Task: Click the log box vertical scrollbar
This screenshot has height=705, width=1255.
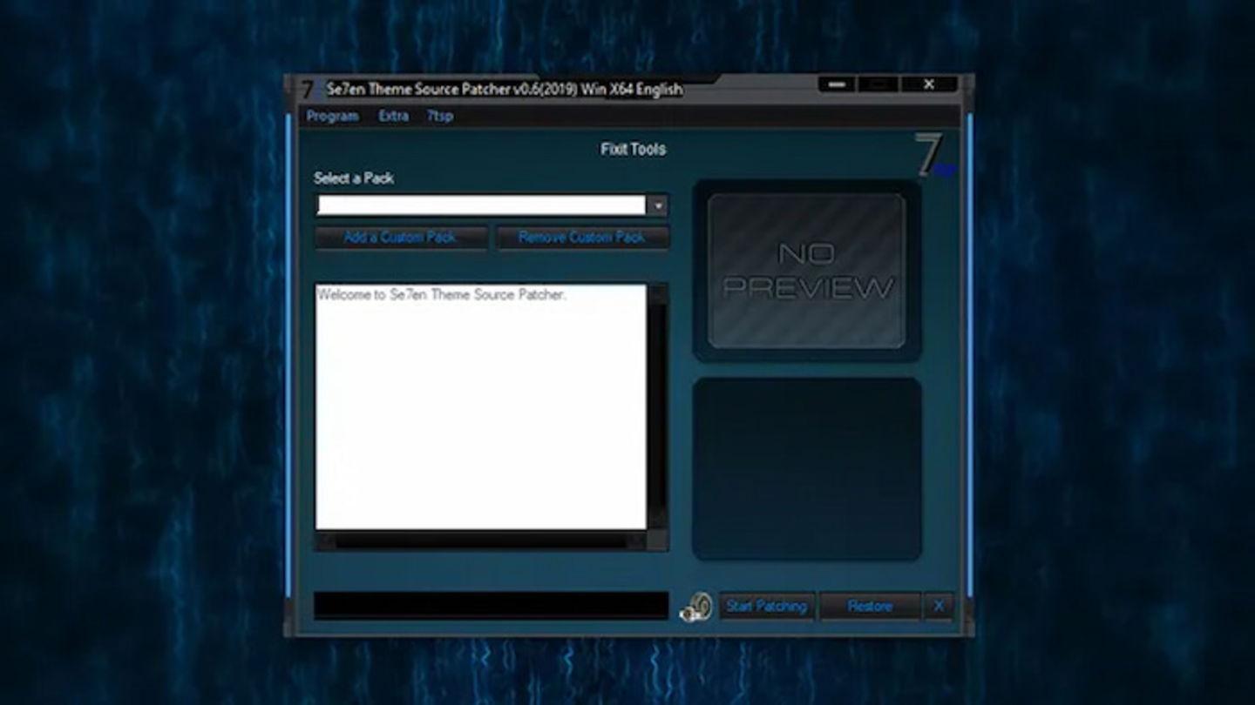Action: (658, 406)
